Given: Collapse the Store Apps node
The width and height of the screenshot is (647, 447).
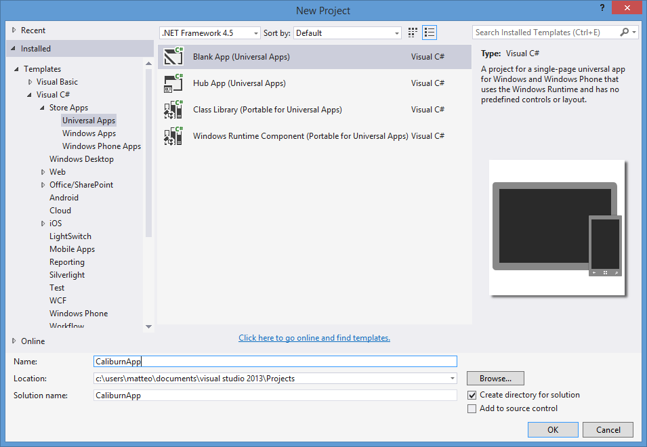Looking at the screenshot, I should coord(42,107).
